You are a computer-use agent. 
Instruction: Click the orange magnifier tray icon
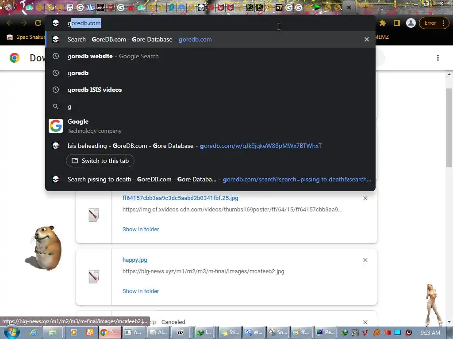pyautogui.click(x=376, y=333)
